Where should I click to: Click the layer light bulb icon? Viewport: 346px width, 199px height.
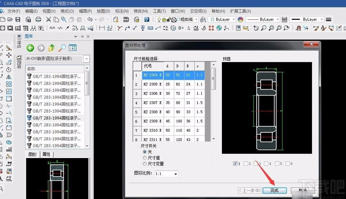coord(159,19)
